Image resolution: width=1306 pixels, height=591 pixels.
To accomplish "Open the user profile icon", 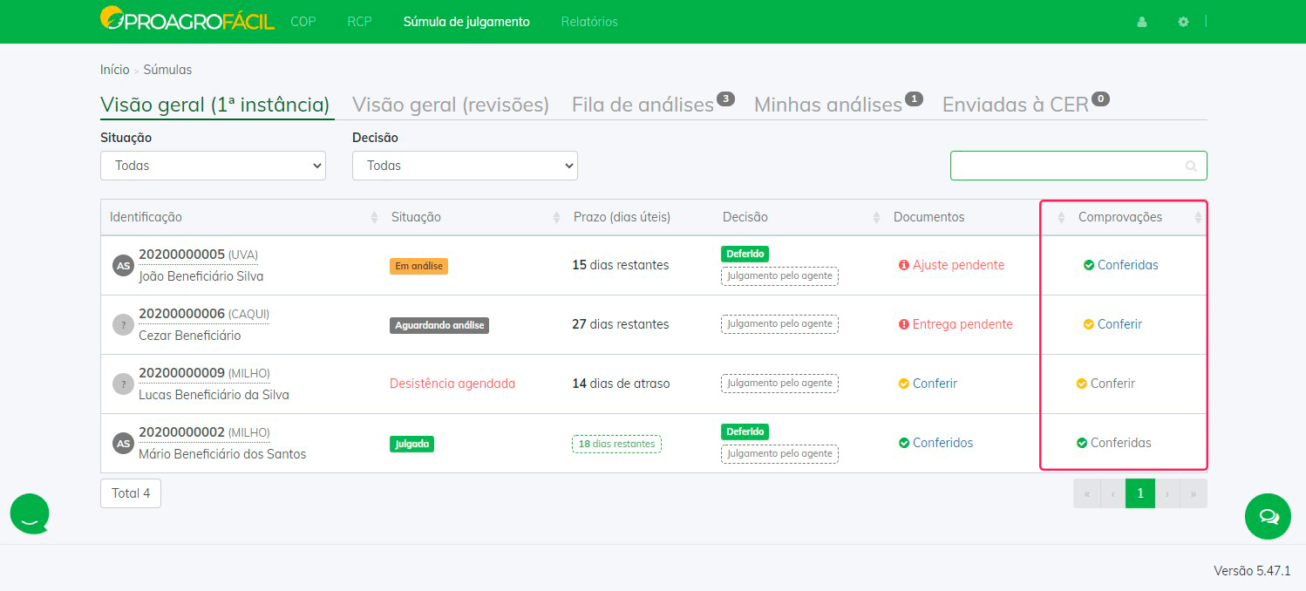I will (x=1142, y=22).
